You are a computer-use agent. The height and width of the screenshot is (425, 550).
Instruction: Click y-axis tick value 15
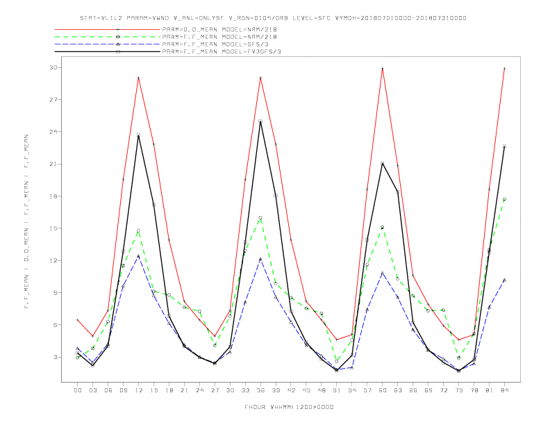(53, 228)
